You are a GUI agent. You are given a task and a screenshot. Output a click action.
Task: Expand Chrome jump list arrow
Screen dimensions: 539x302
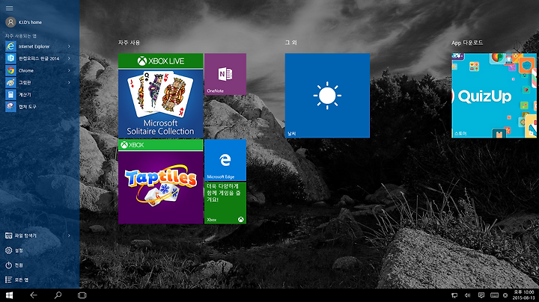[x=69, y=70]
